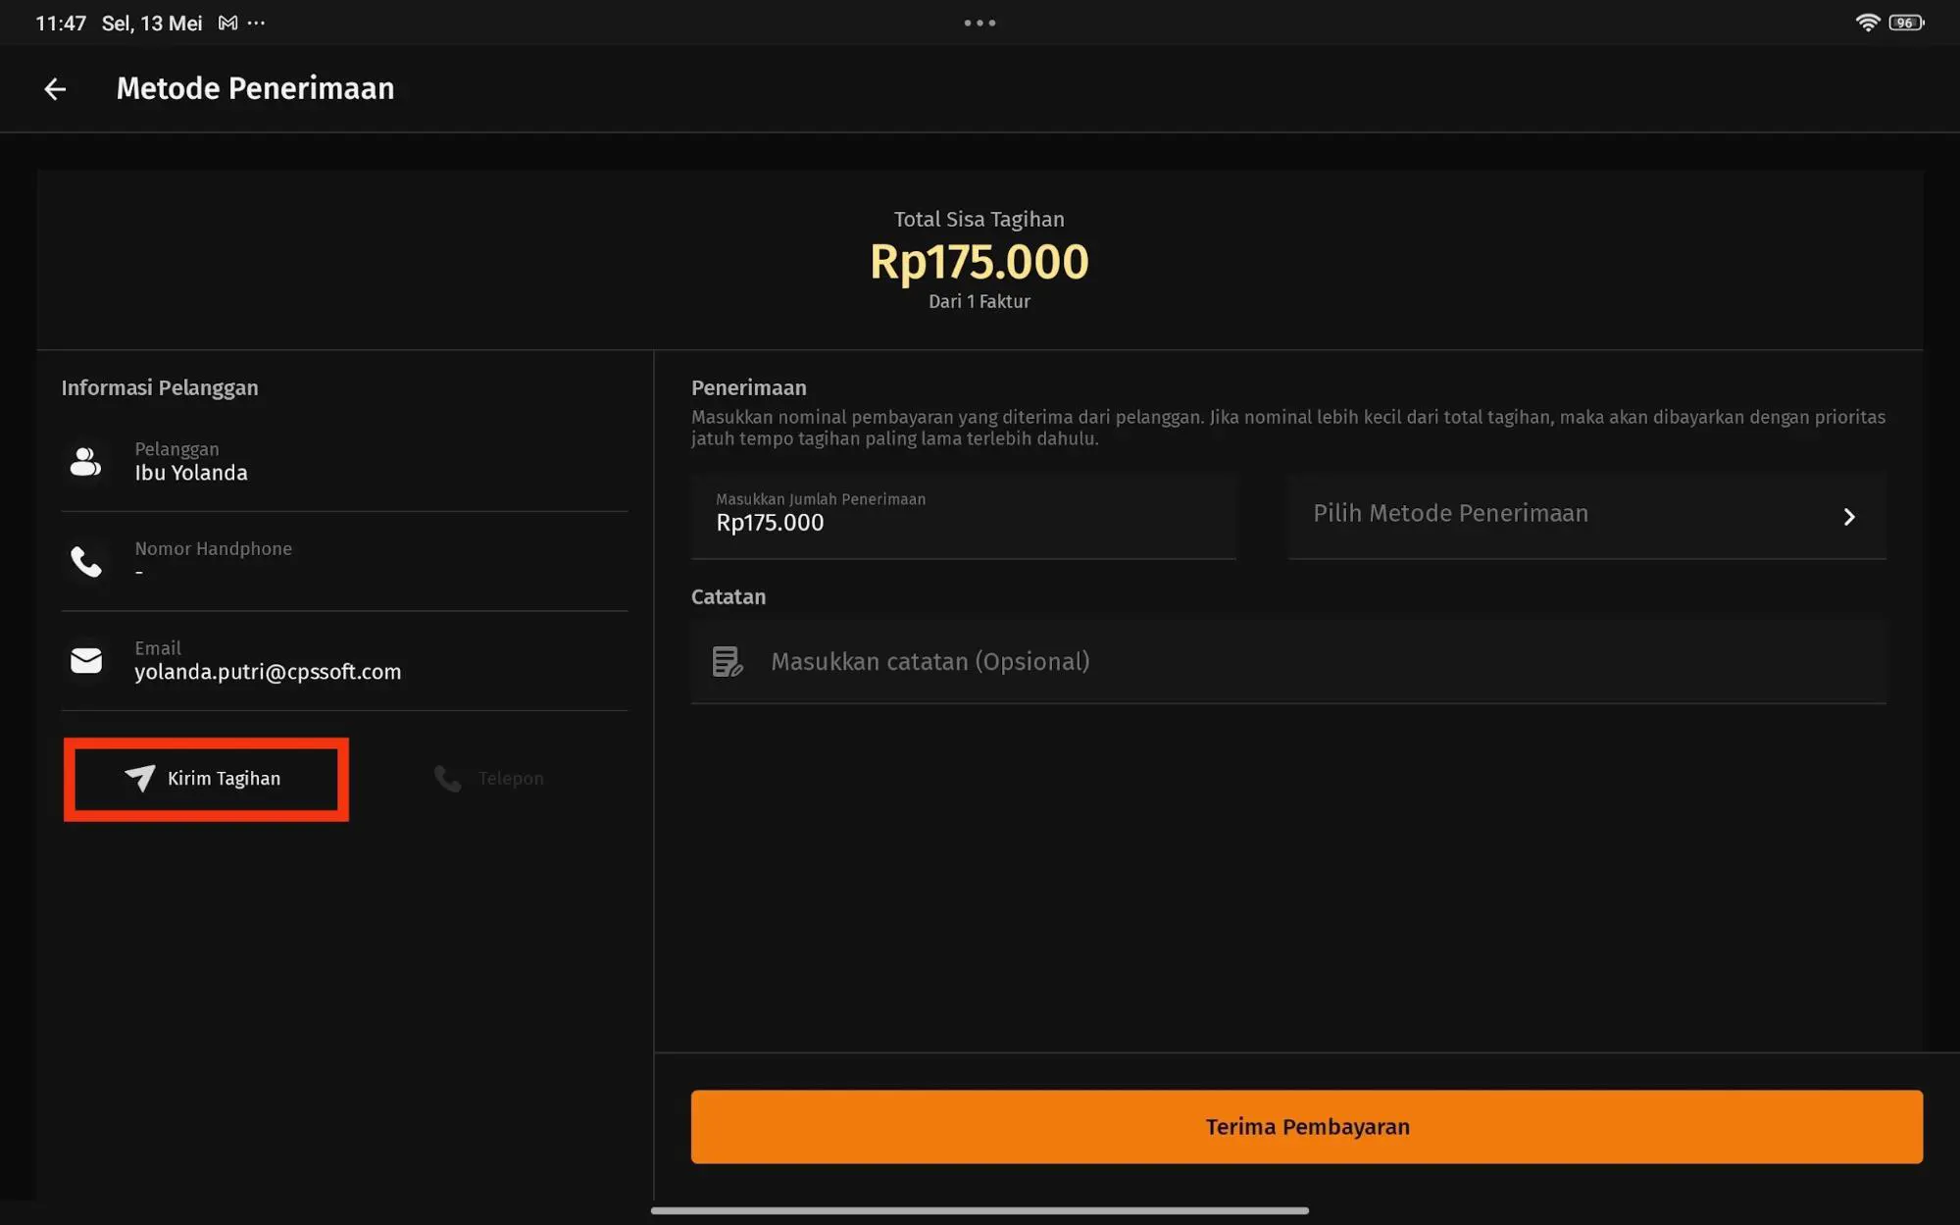
Task: Tap the Rp175.000 total amount
Action: 979,262
